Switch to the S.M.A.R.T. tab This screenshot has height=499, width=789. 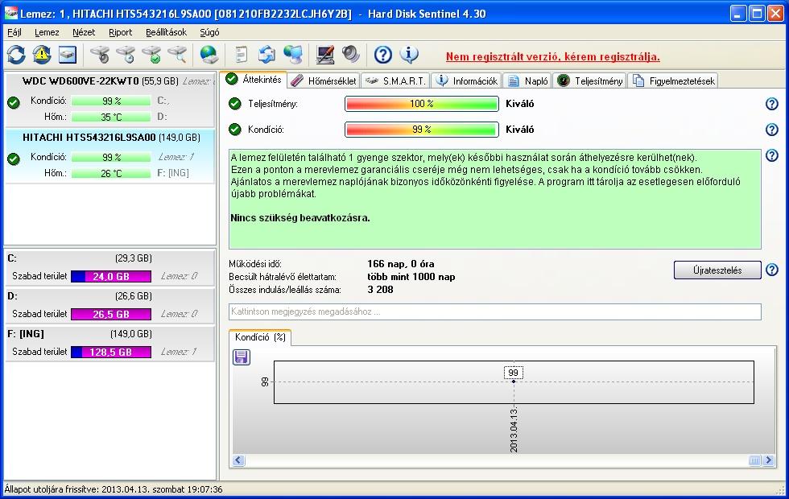395,80
